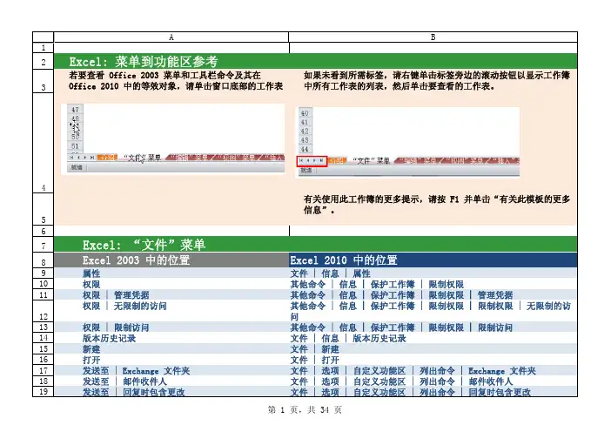Viewport: 611px width, 432px height.
Task: Select the "Excel 2003 中的位置" header cell
Action: coord(137,260)
